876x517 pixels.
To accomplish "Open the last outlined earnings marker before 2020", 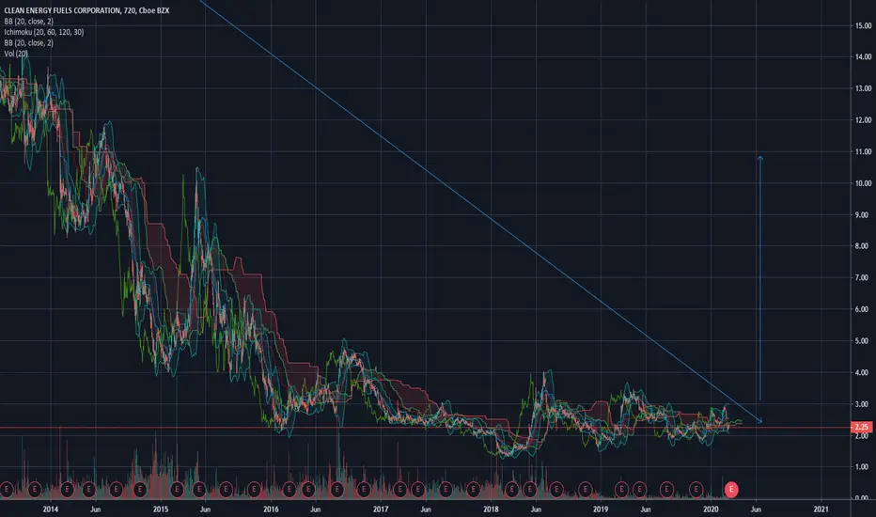I will coord(696,490).
